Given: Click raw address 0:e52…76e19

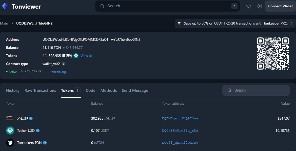Looking at the screenshot, I should pyautogui.click(x=31, y=72).
